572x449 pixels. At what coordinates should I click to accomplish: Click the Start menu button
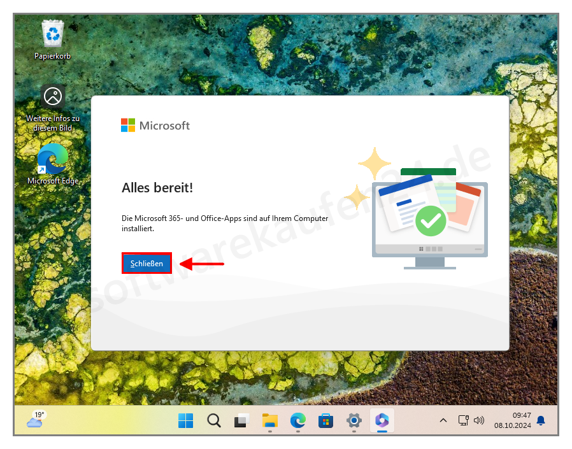click(185, 421)
